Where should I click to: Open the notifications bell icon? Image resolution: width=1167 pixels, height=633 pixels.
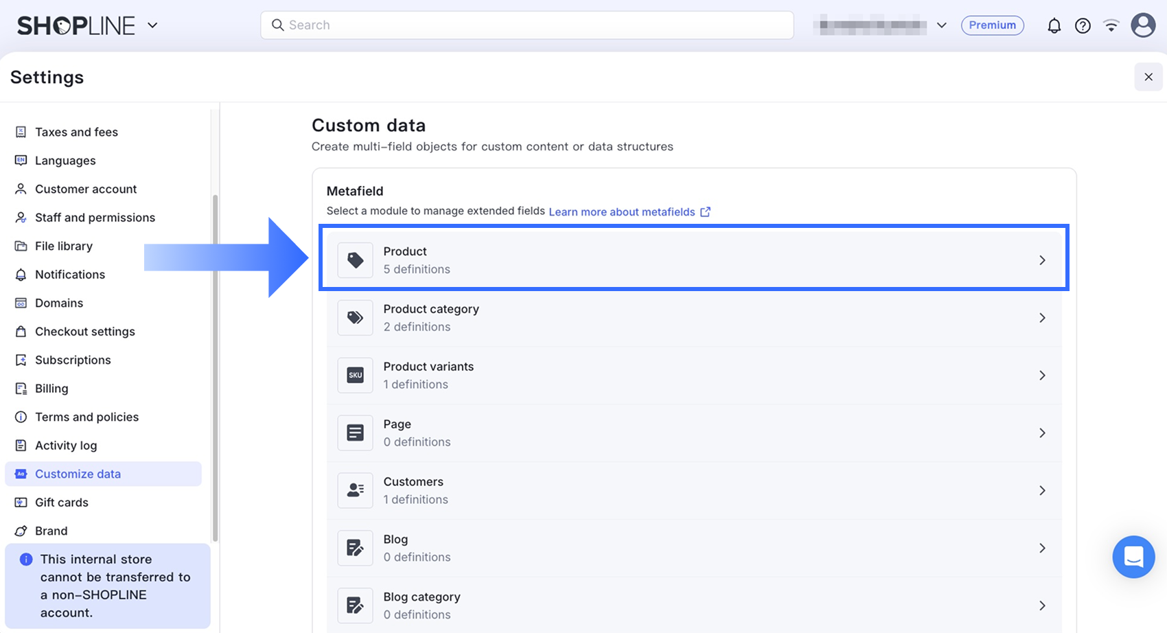tap(1054, 25)
